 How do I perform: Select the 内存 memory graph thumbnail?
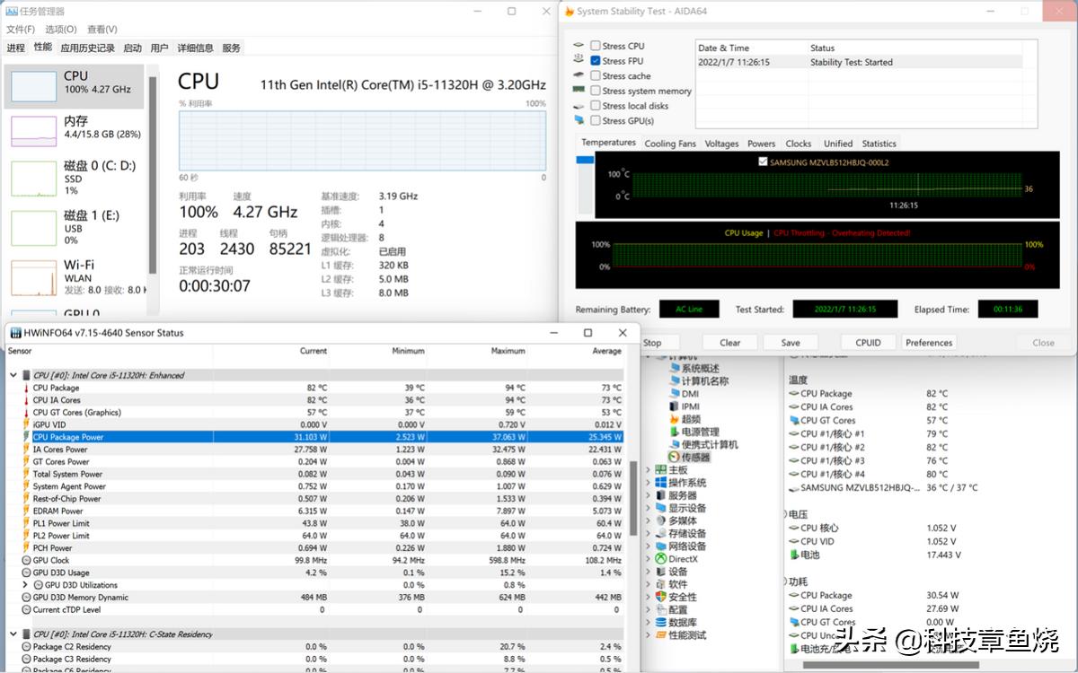(x=33, y=130)
